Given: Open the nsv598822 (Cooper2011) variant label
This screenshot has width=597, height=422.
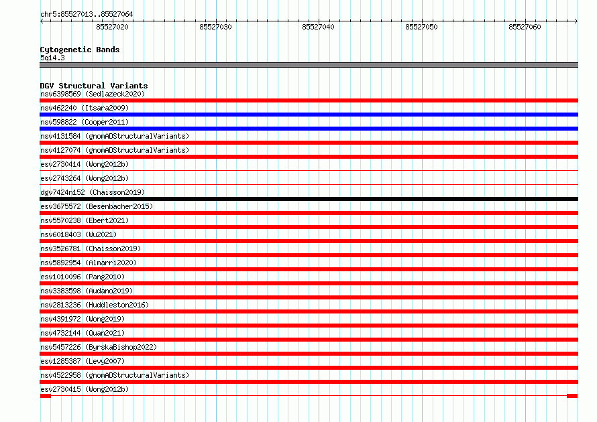Looking at the screenshot, I should coord(85,122).
